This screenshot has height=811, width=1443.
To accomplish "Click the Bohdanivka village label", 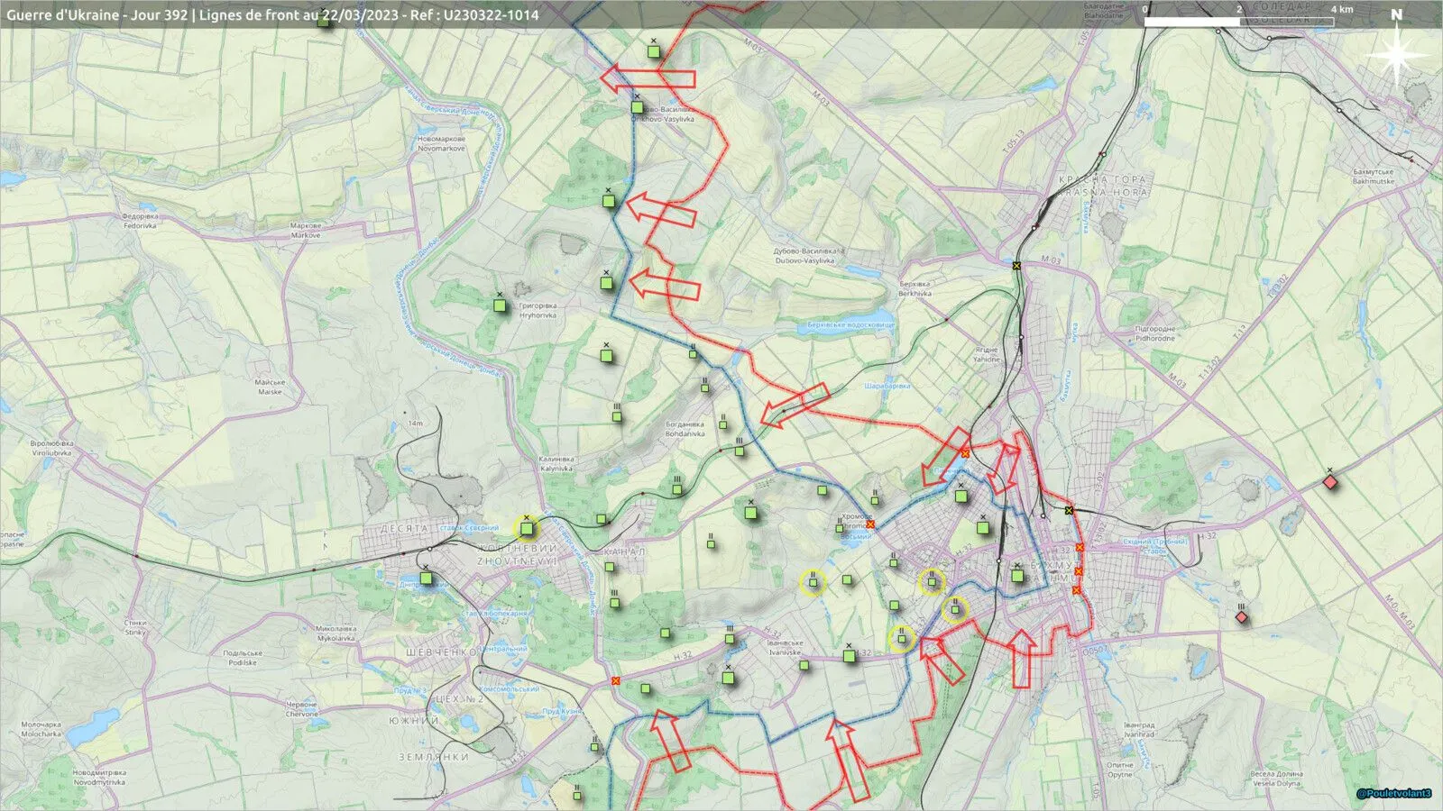I will [685, 429].
